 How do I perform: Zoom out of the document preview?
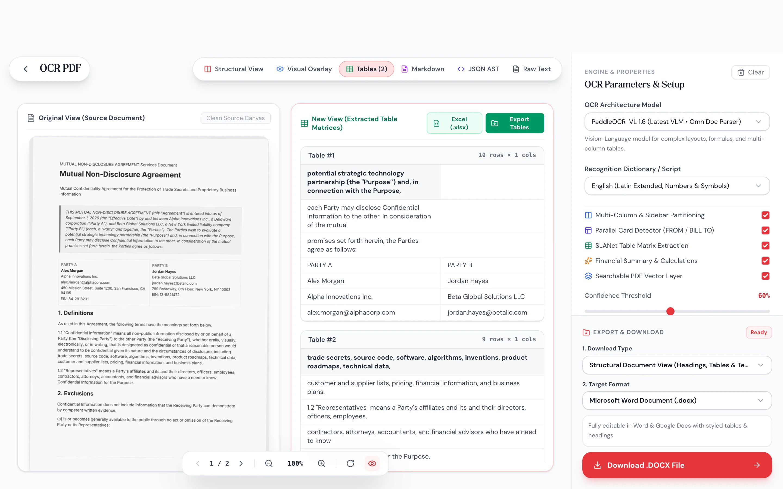point(269,463)
